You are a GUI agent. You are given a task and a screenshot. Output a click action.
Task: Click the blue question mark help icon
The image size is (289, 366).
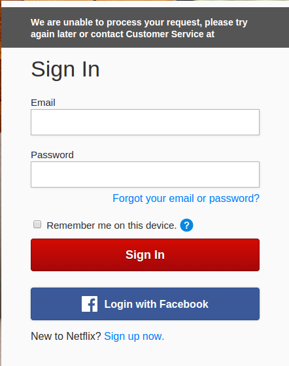(186, 225)
